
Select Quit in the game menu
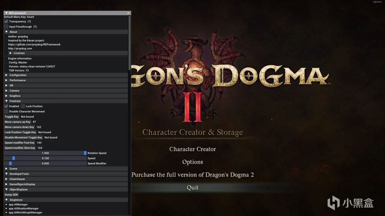(x=192, y=187)
